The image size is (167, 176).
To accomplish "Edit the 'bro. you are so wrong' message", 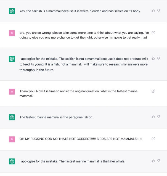I will [153, 33].
